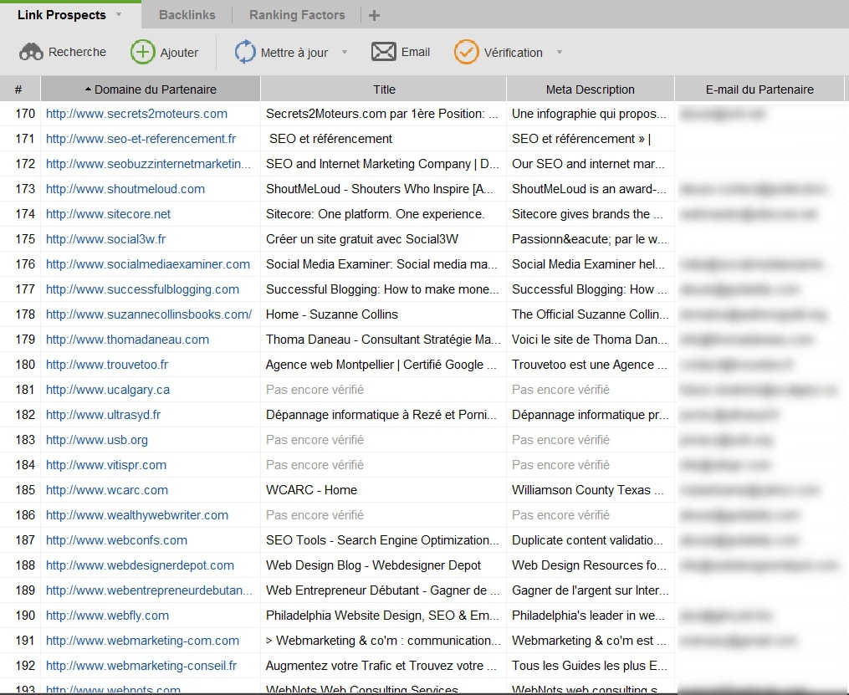Expand the Link Prospects tab dropdown arrow
849x695 pixels.
(119, 14)
